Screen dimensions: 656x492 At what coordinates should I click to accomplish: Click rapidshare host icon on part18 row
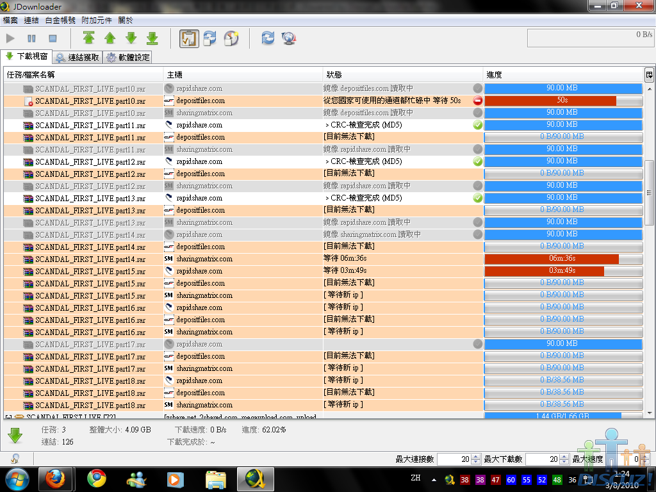168,381
